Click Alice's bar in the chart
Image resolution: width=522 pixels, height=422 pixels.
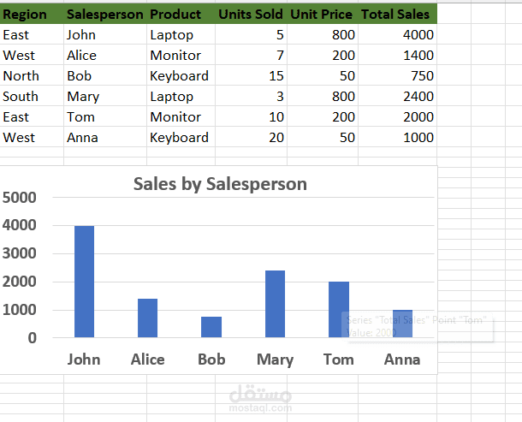(147, 318)
